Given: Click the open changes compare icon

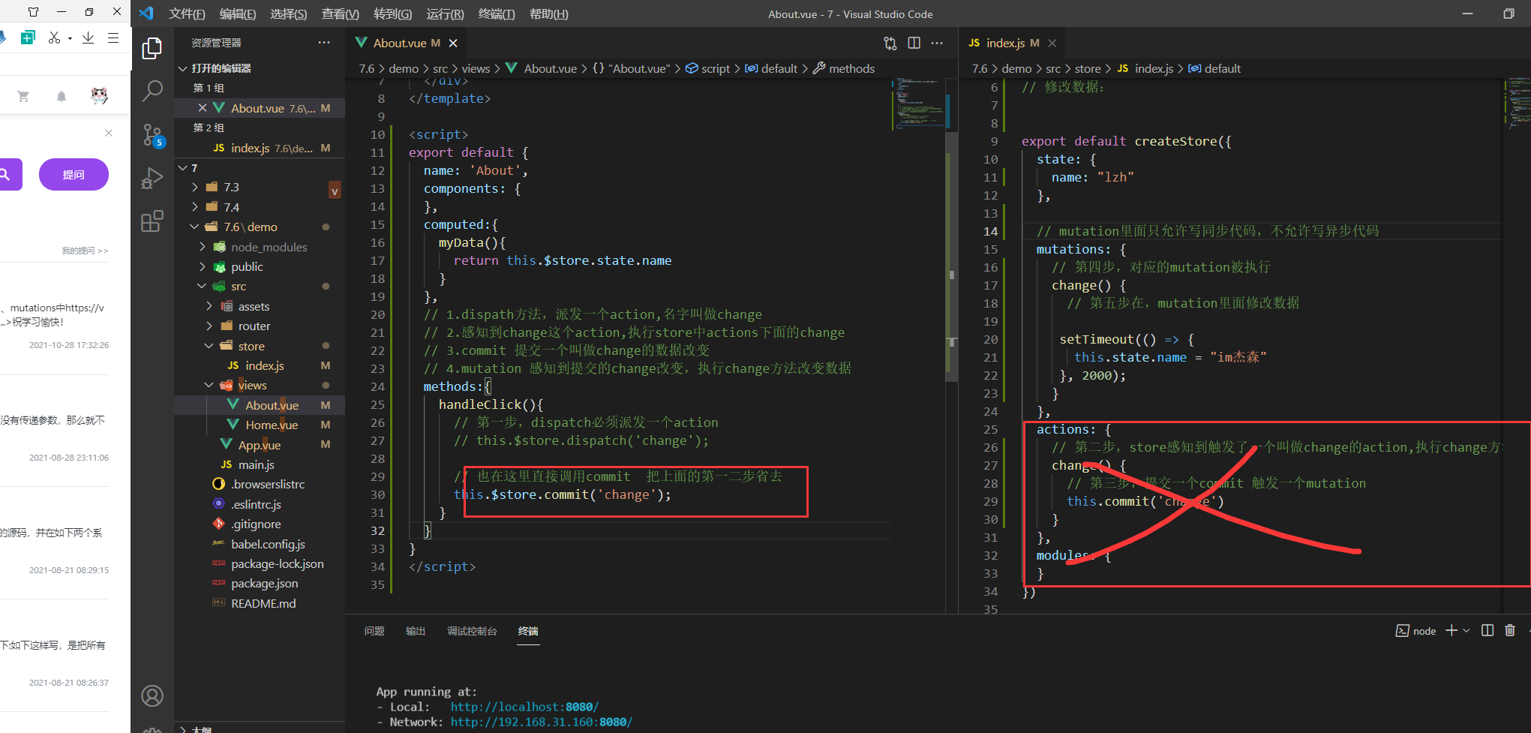Looking at the screenshot, I should [x=890, y=44].
